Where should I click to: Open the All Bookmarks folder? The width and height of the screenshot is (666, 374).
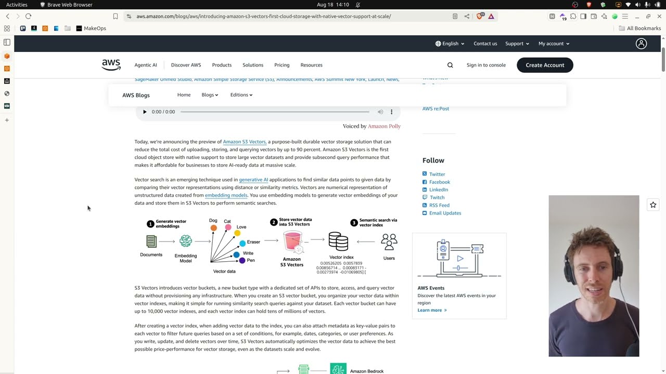(x=639, y=28)
